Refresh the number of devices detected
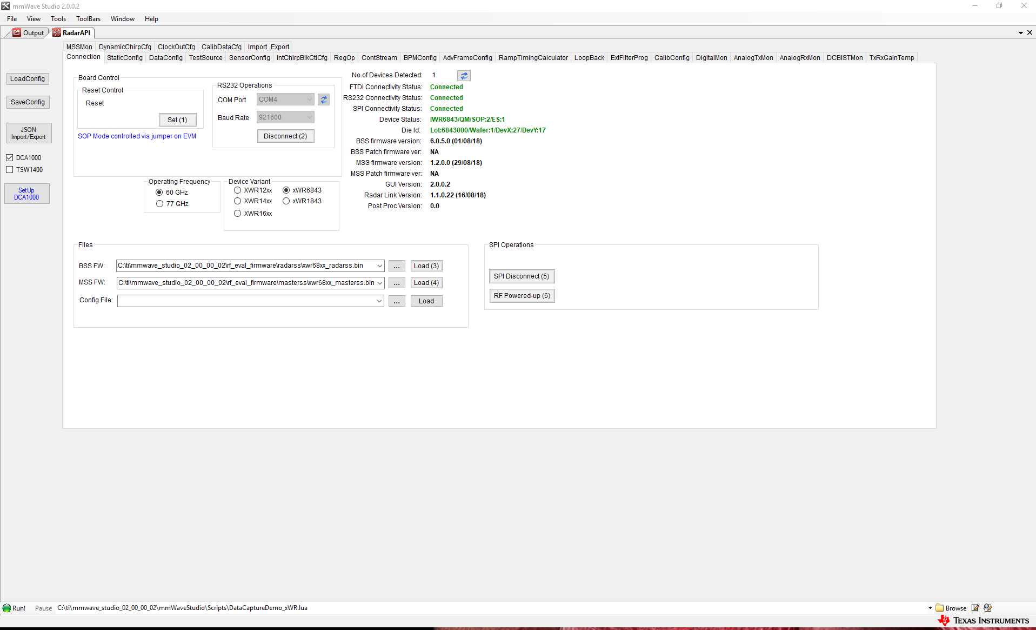This screenshot has height=630, width=1036. 464,76
